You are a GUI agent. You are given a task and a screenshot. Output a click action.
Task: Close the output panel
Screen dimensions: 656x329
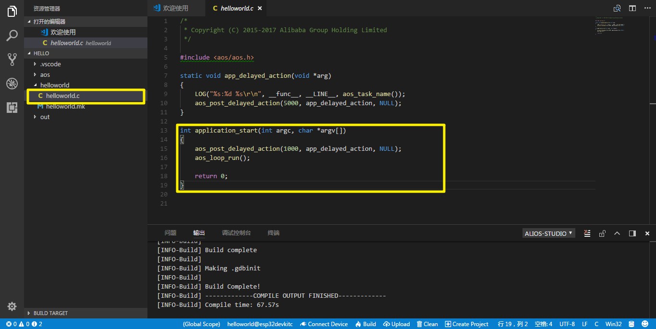[647, 233]
